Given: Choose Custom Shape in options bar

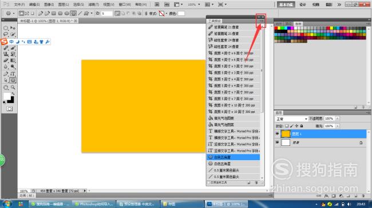Looking at the screenshot, I should [x=86, y=14].
